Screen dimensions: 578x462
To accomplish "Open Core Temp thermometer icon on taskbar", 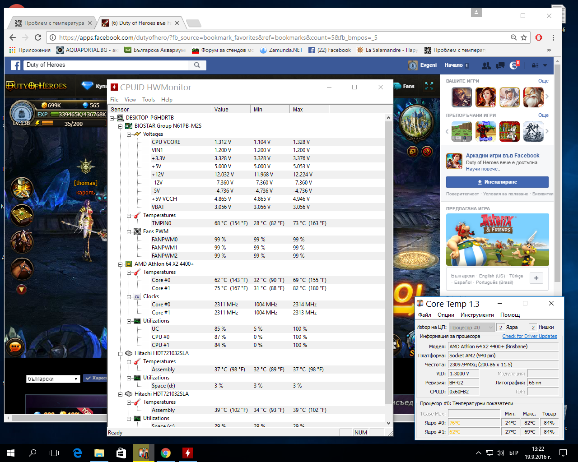I will pos(144,453).
